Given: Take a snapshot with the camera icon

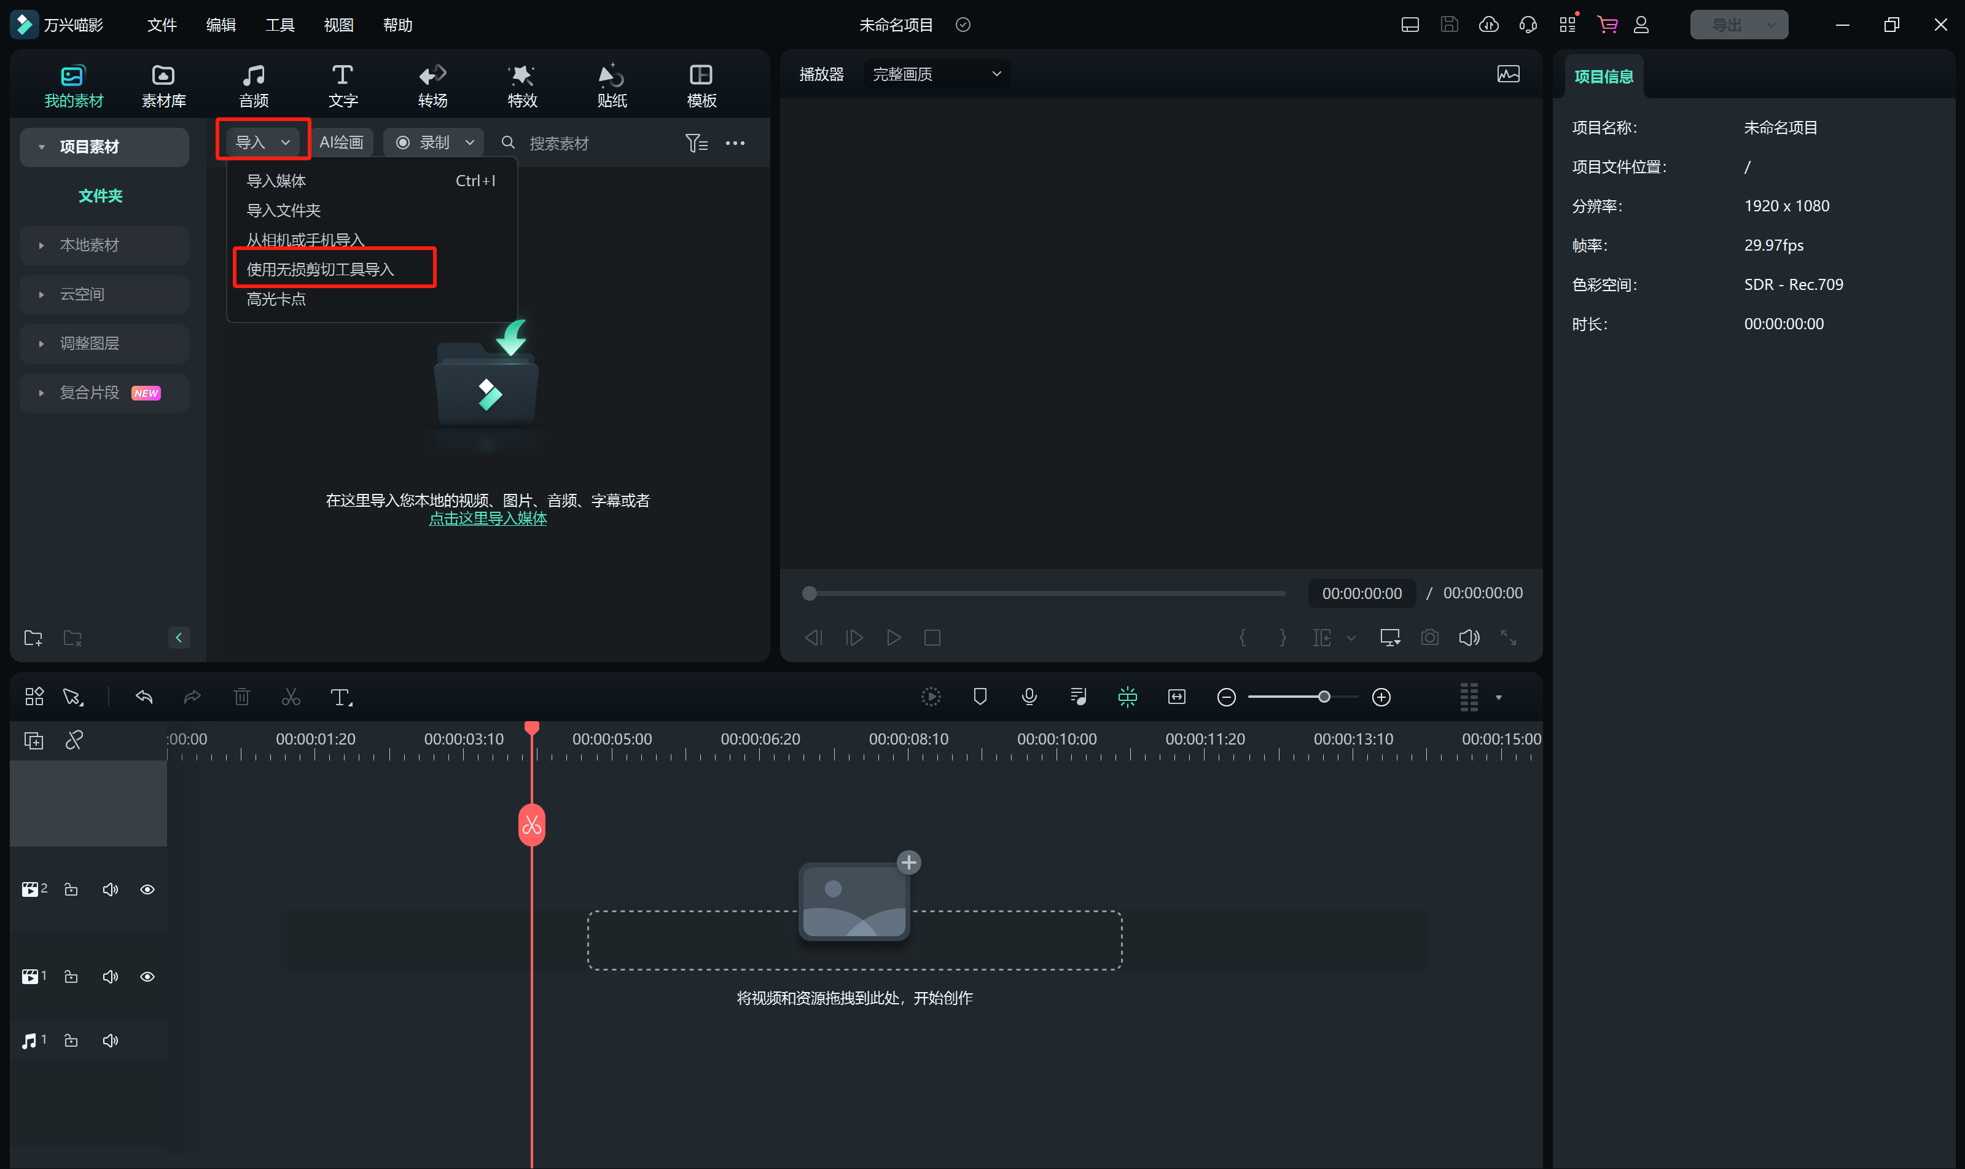Looking at the screenshot, I should coord(1429,637).
